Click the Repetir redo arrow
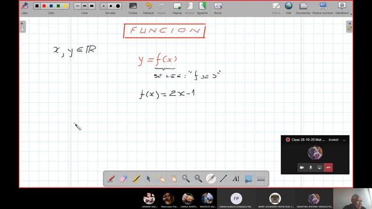 pos(162,6)
